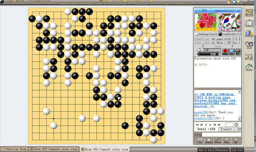Click the Time limit row text
The height and width of the screenshot is (152, 256).
coord(218,43)
